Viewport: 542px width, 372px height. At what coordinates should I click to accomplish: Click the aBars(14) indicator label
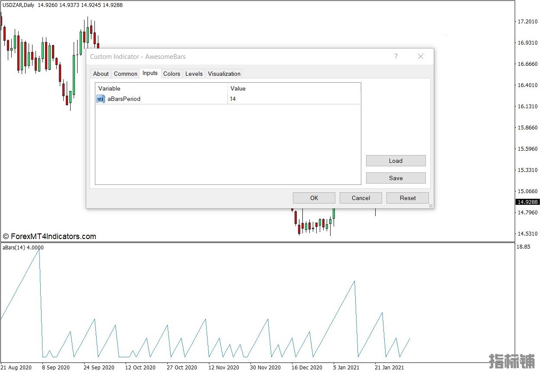(23, 248)
